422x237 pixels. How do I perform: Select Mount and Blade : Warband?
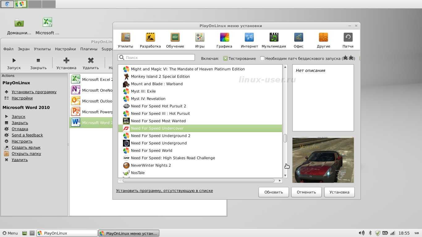click(x=200, y=84)
